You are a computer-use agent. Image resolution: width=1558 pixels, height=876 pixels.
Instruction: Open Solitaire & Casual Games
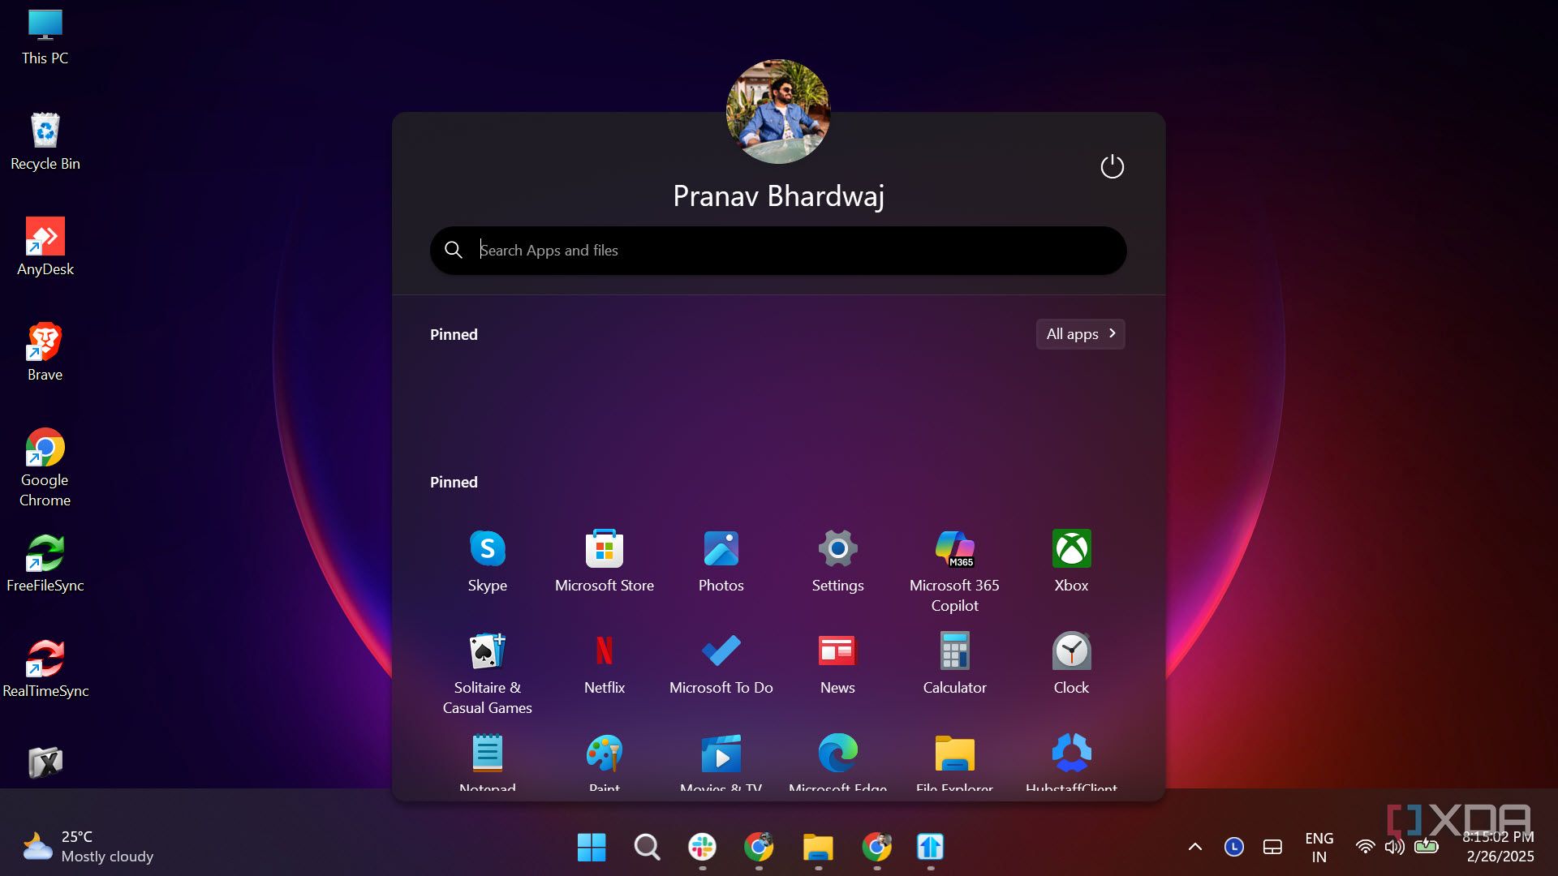tap(487, 661)
